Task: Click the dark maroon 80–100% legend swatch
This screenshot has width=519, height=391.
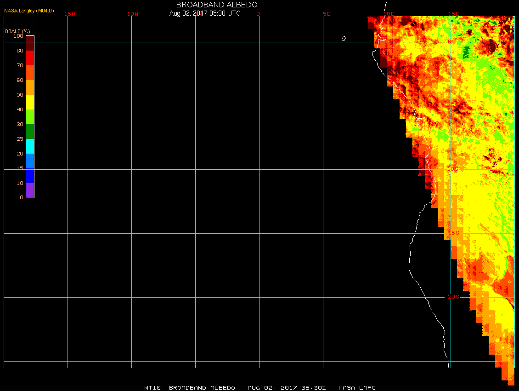Action: 30,43
